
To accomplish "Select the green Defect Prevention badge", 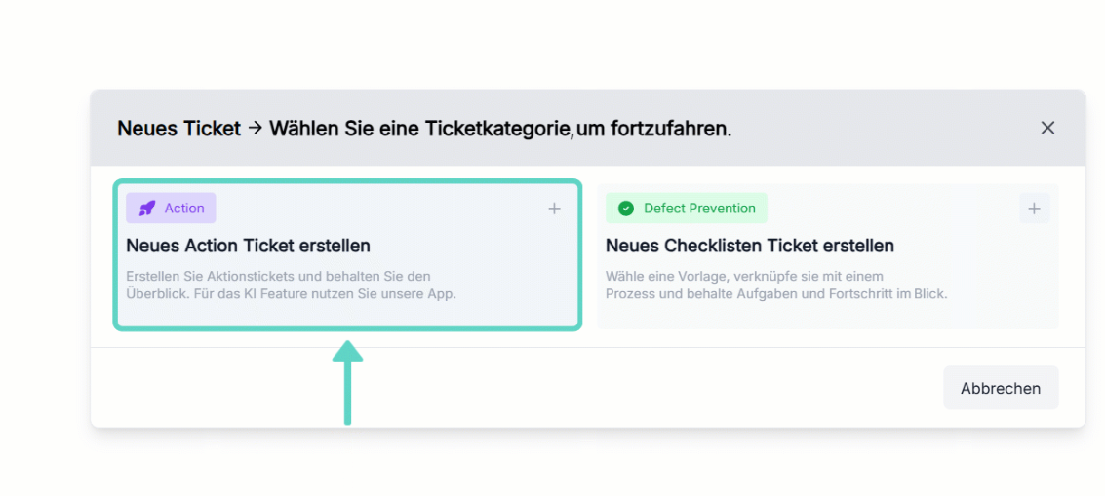I will 687,208.
